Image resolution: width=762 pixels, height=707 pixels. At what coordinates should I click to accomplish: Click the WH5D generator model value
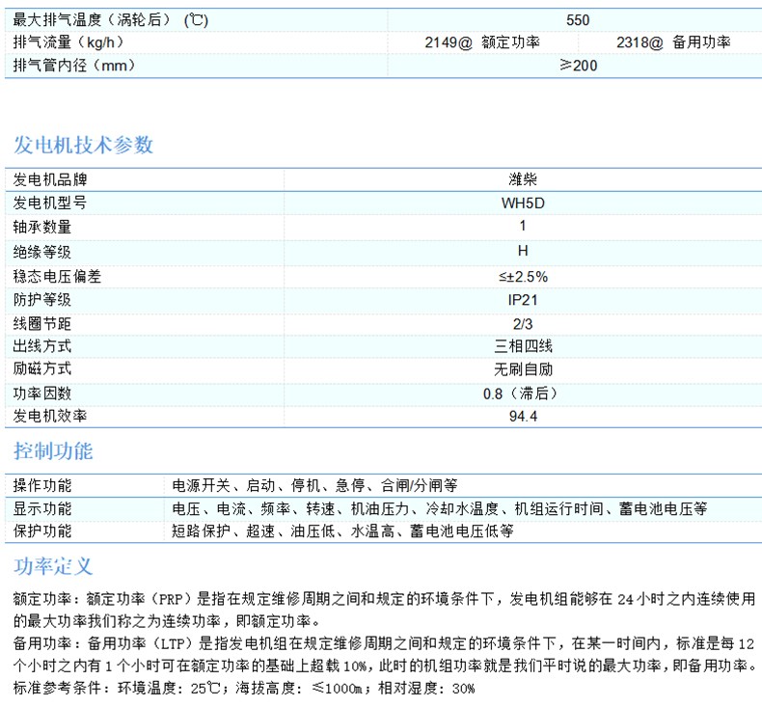pos(523,204)
